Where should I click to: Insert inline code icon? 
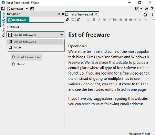point(136,19)
